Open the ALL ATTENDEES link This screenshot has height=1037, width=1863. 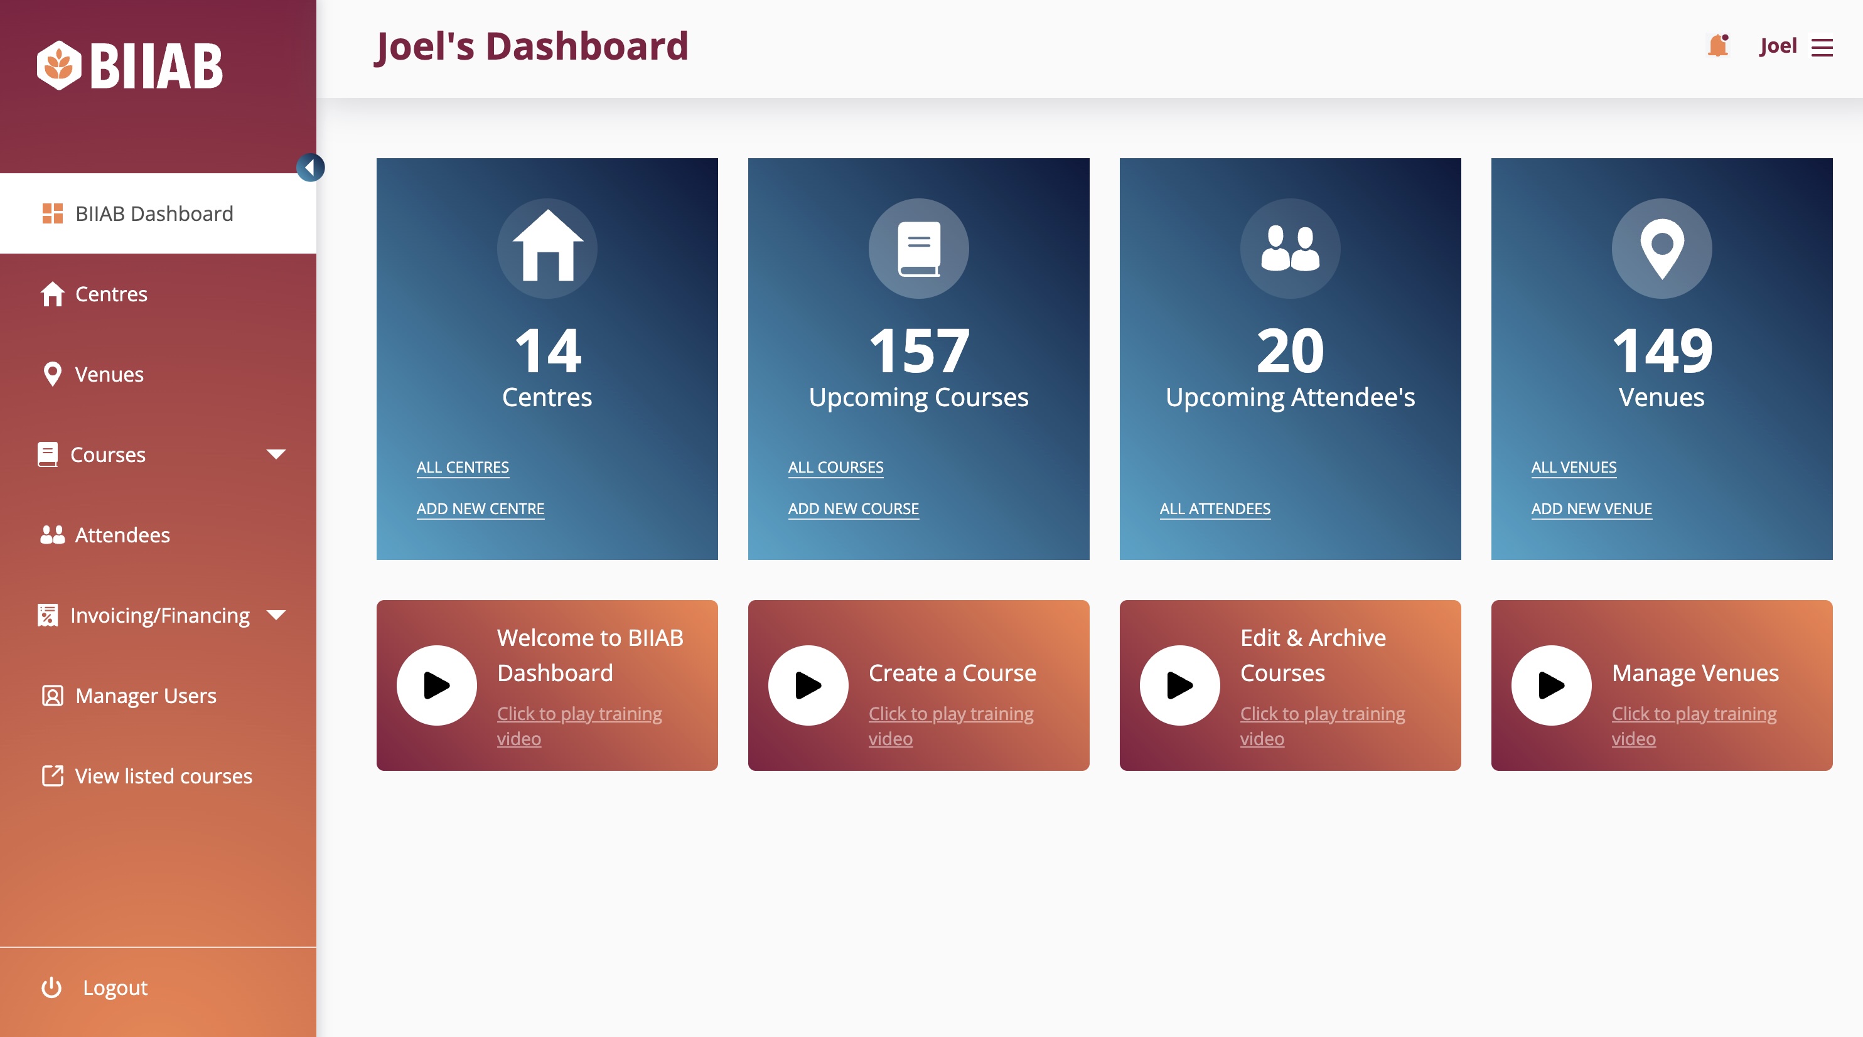point(1215,508)
